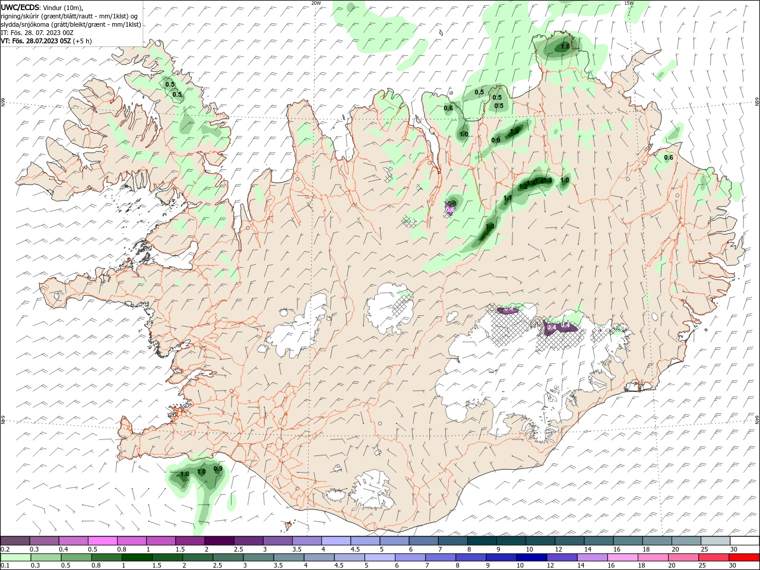Select the lower legend swatch between 2 and 2.5
760x570 pixels.
tap(198, 558)
